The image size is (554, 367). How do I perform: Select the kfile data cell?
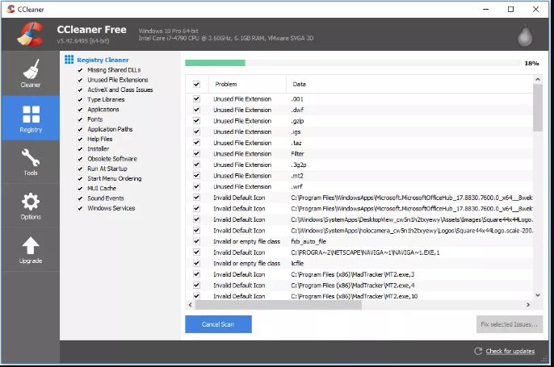pyautogui.click(x=297, y=263)
